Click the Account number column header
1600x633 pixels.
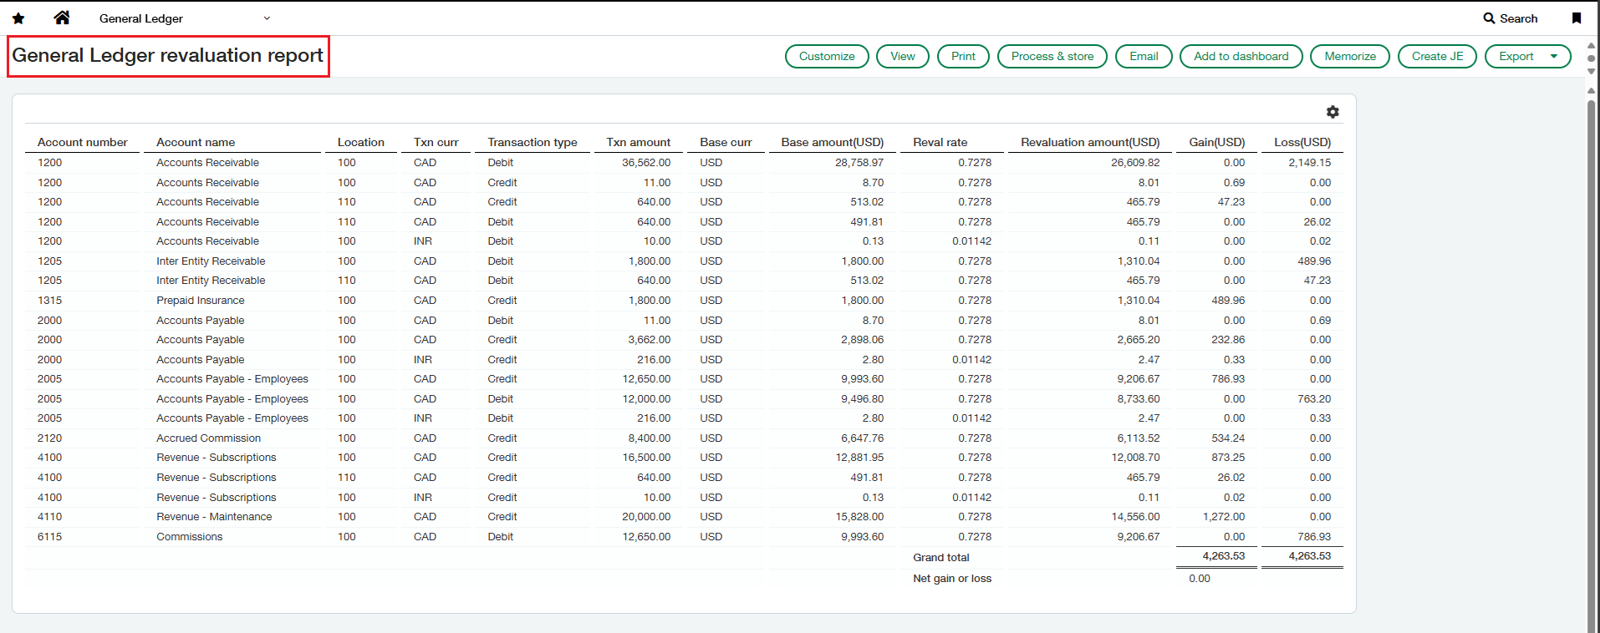[83, 143]
